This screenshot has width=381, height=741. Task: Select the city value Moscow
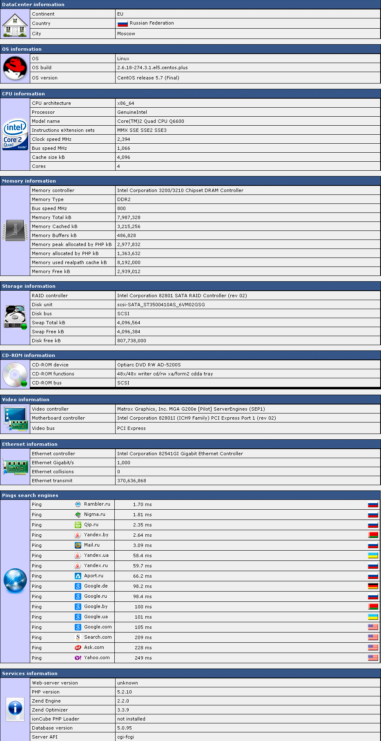(x=126, y=34)
